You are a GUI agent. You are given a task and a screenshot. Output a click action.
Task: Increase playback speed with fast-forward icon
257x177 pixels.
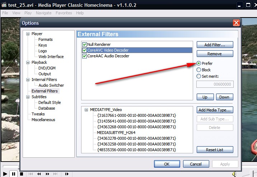click(47, 174)
